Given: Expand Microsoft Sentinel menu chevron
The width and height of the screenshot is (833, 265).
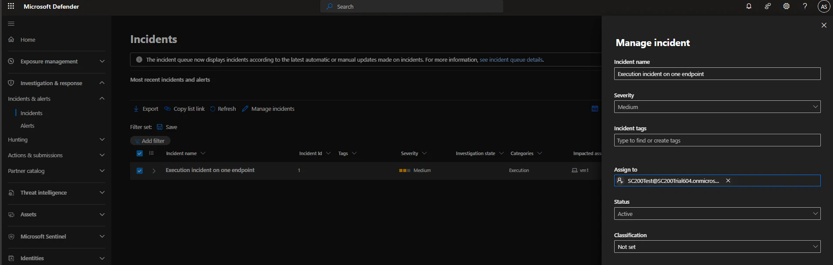Looking at the screenshot, I should (x=102, y=236).
